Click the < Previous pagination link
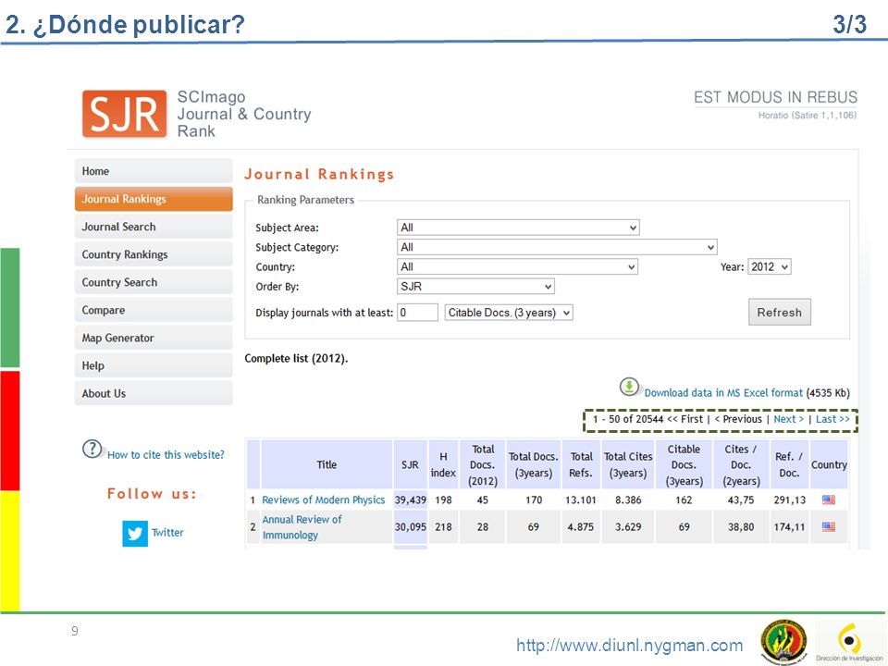Screen dimensions: 888x666 [x=738, y=419]
